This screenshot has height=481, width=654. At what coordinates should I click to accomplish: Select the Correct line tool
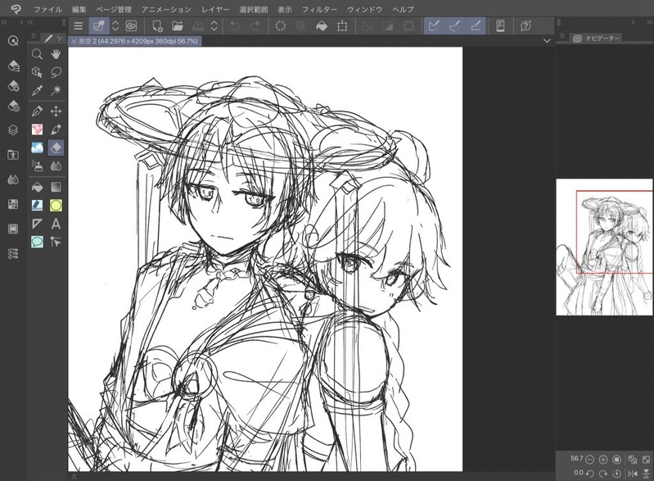point(56,242)
